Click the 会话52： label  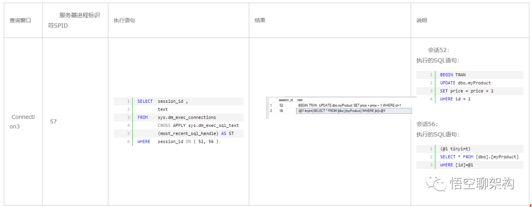click(438, 50)
